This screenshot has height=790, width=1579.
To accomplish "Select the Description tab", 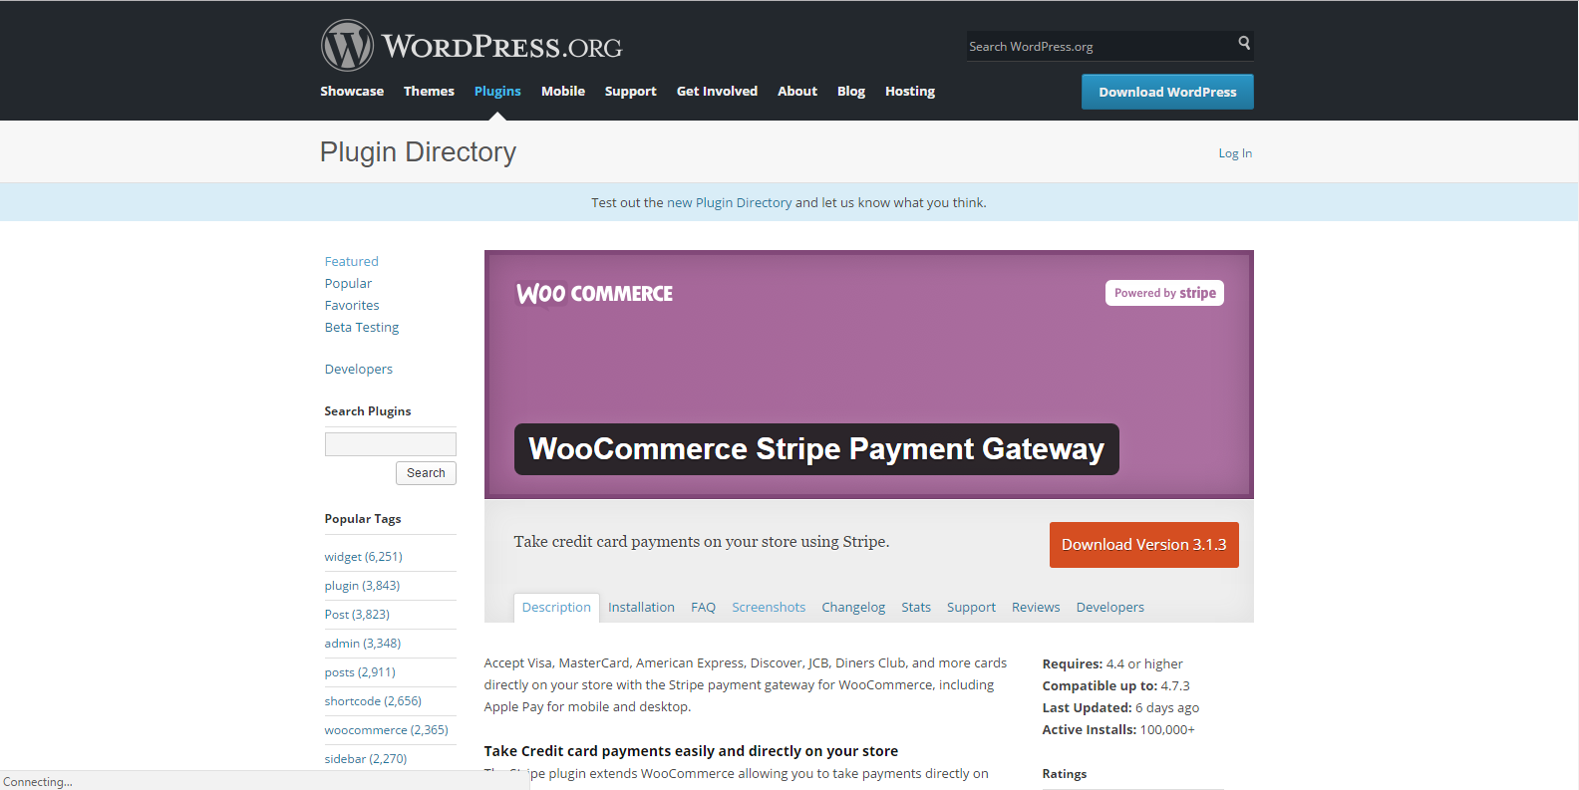I will [556, 608].
